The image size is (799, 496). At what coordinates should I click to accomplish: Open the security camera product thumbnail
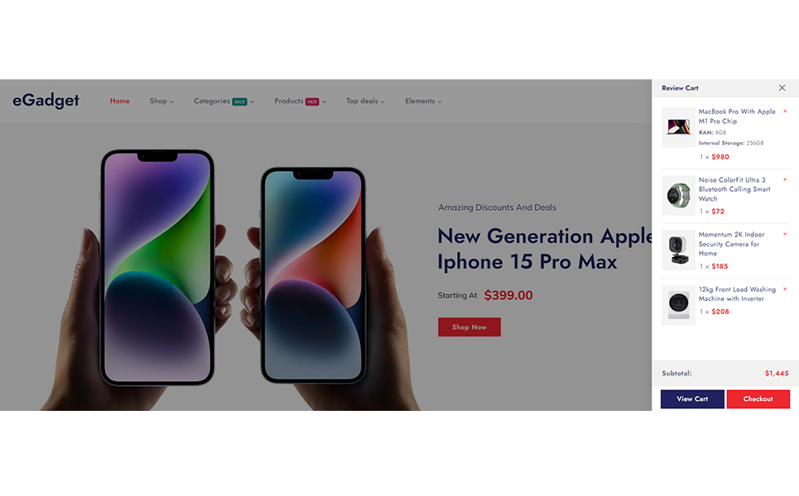(678, 250)
